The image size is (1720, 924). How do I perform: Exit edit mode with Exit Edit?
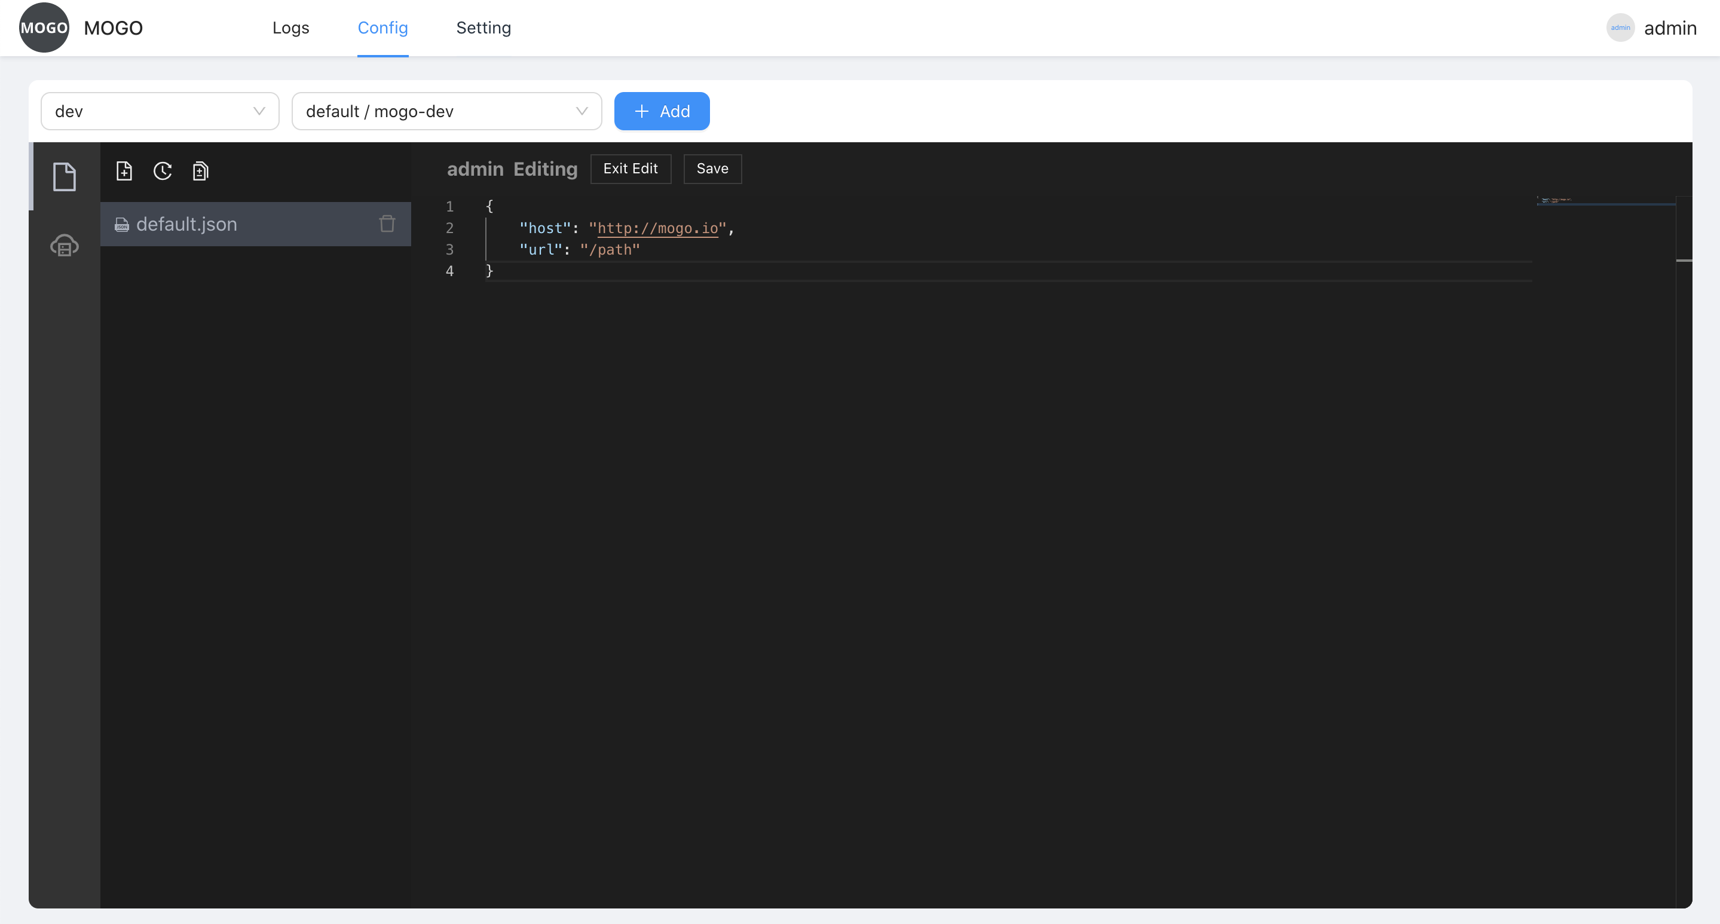click(x=631, y=169)
